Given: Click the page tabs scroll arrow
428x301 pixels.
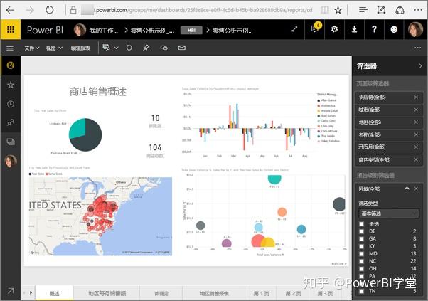Looking at the screenshot, I should pyautogui.click(x=31, y=292).
